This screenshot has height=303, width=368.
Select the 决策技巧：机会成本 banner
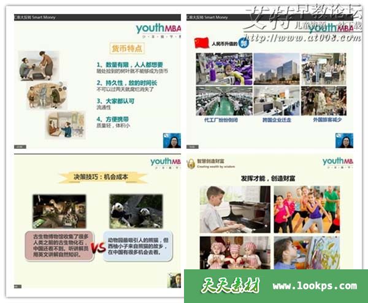click(x=103, y=178)
